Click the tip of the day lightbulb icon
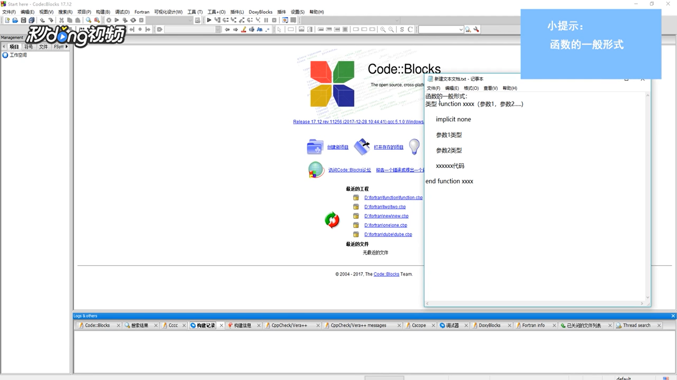Viewport: 677px width, 380px height. point(414,147)
